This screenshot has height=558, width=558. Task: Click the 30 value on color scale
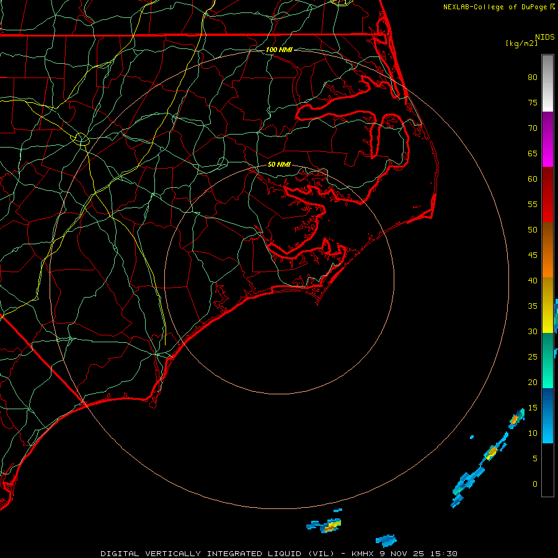(533, 331)
